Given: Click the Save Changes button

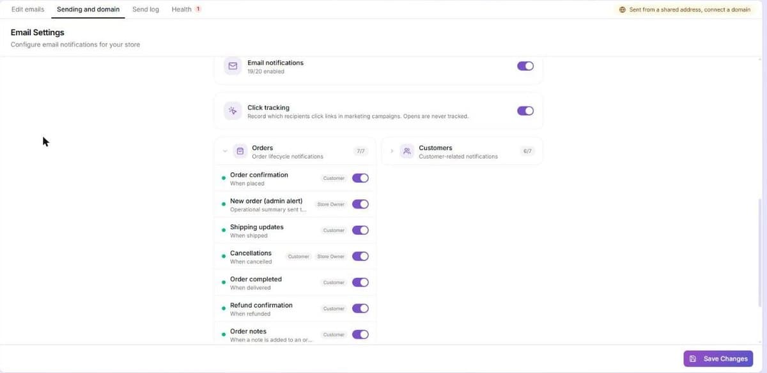Looking at the screenshot, I should [x=718, y=359].
